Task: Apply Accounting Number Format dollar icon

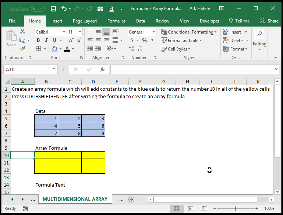Action: point(132,40)
